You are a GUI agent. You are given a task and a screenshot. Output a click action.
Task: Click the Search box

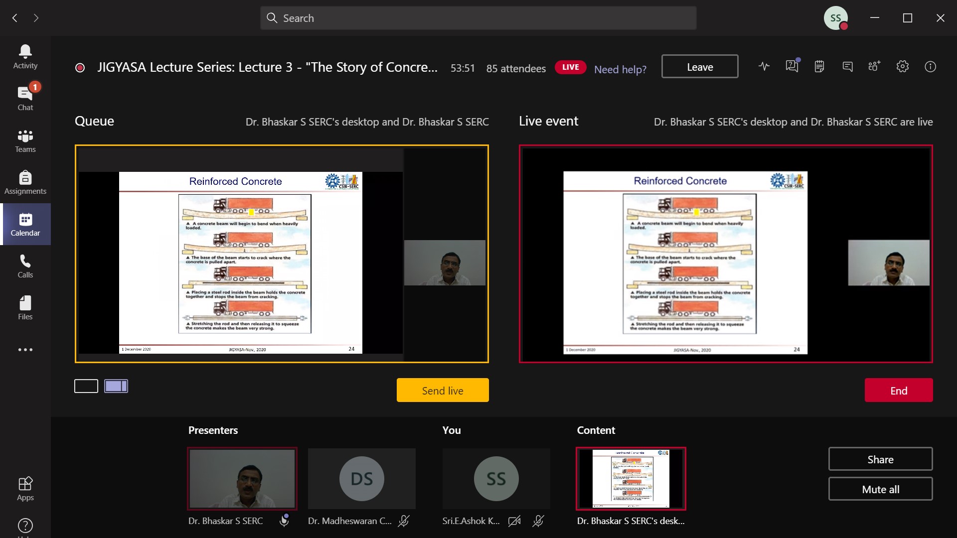(x=478, y=18)
